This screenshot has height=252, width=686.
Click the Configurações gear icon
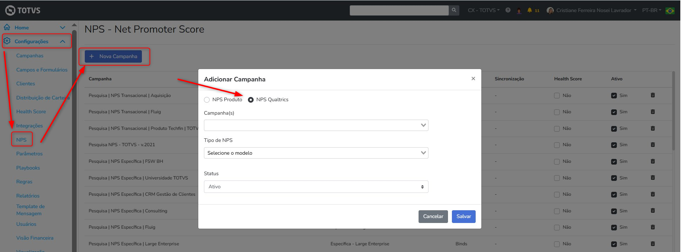7,41
